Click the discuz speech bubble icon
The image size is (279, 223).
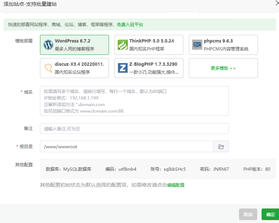[48, 68]
